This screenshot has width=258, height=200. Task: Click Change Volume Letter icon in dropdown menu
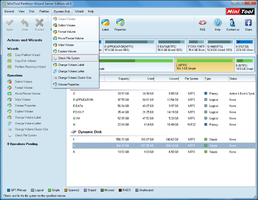pos(55,71)
